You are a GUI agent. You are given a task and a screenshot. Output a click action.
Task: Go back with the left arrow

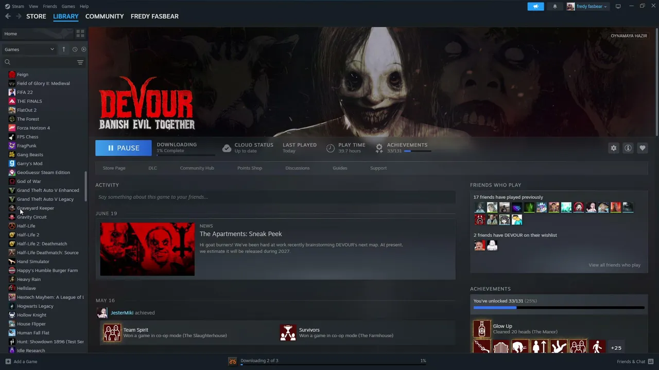(x=8, y=16)
